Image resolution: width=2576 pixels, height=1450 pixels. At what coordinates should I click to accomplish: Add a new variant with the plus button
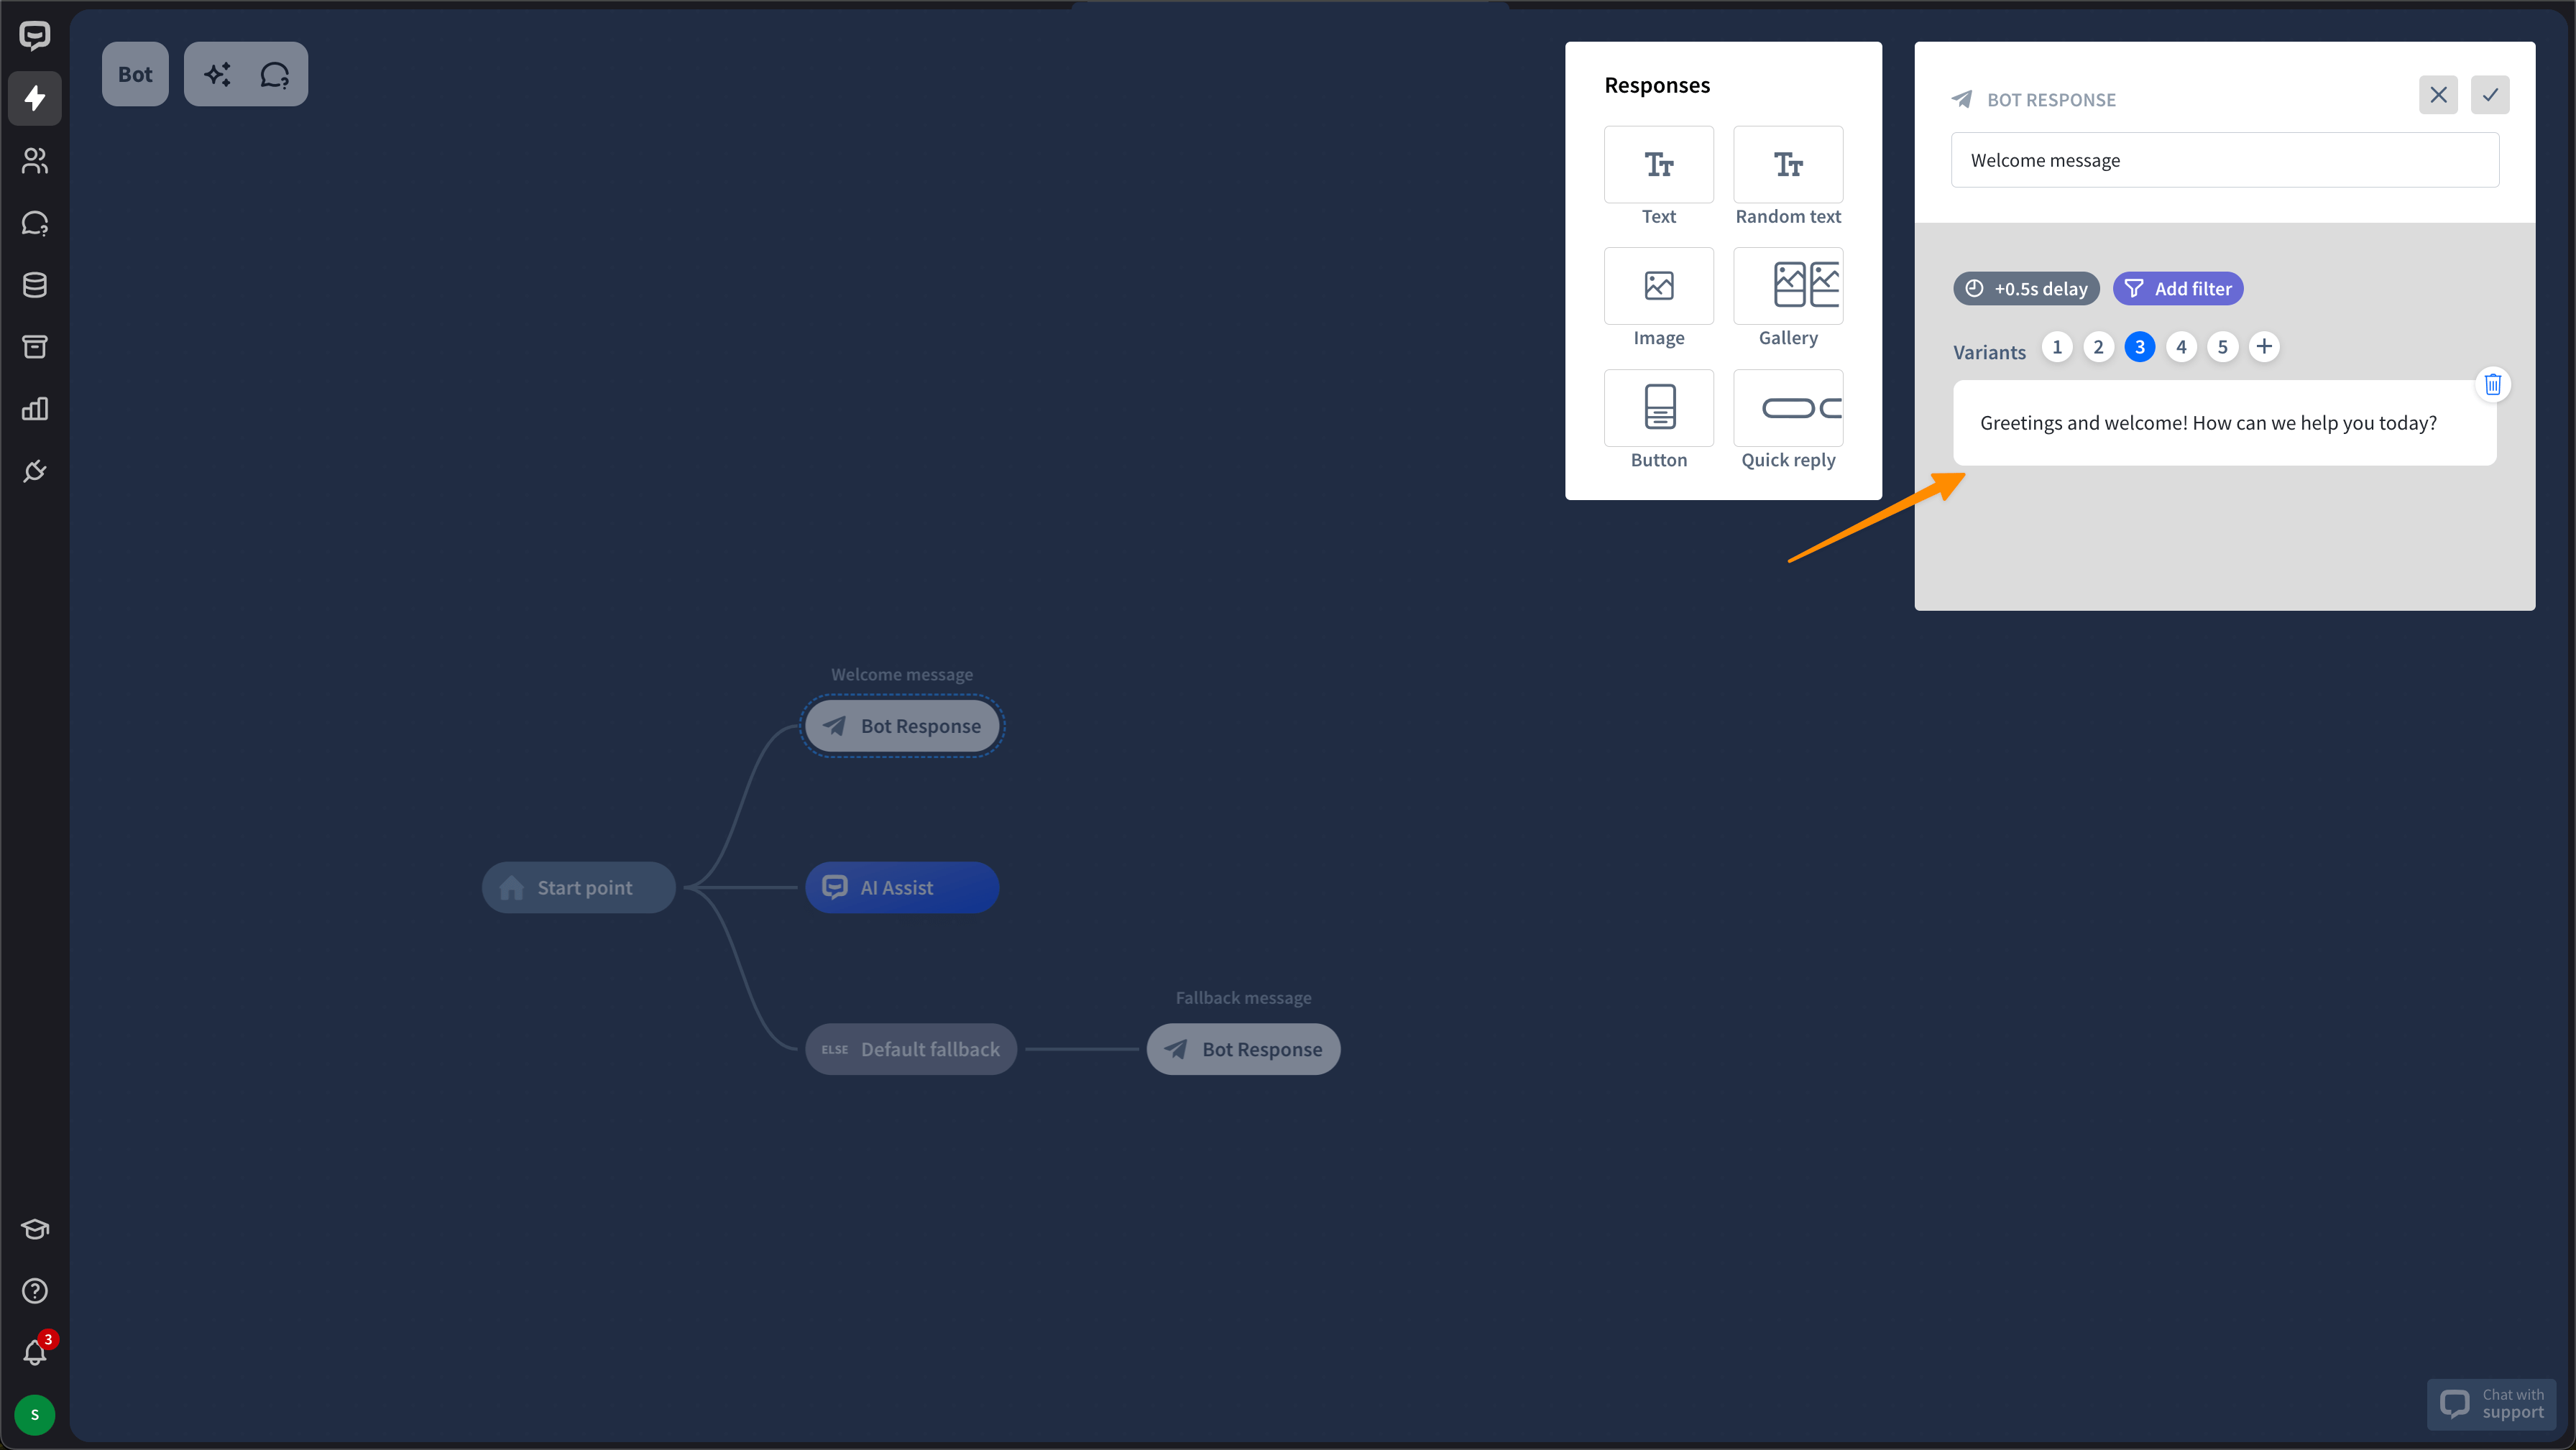(2264, 347)
